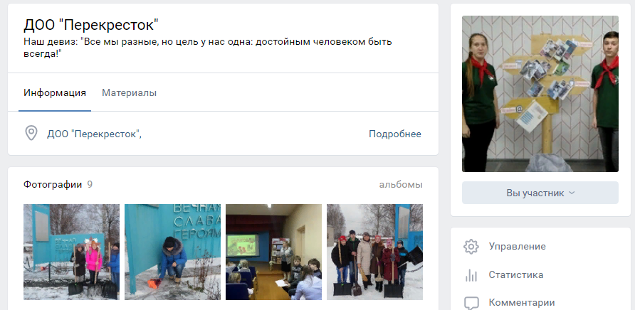Click the Комментарии speech bubble icon

[471, 303]
